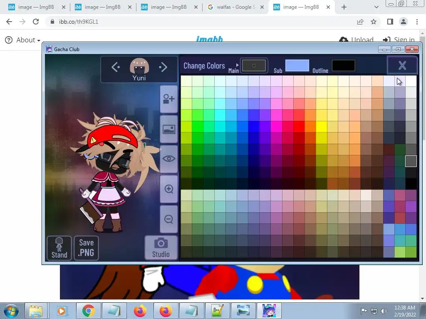This screenshot has width=426, height=319.
Task: Open File Explorer from taskbar
Action: pyautogui.click(x=36, y=311)
